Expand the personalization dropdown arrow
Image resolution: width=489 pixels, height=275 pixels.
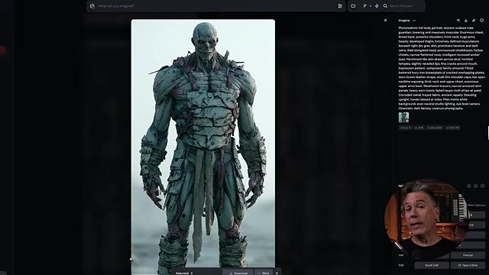370,6
